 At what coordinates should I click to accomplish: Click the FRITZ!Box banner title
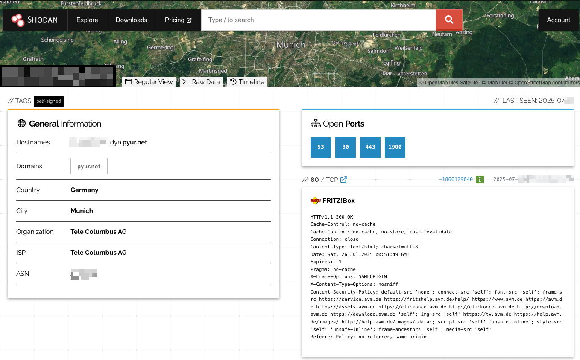coord(338,201)
